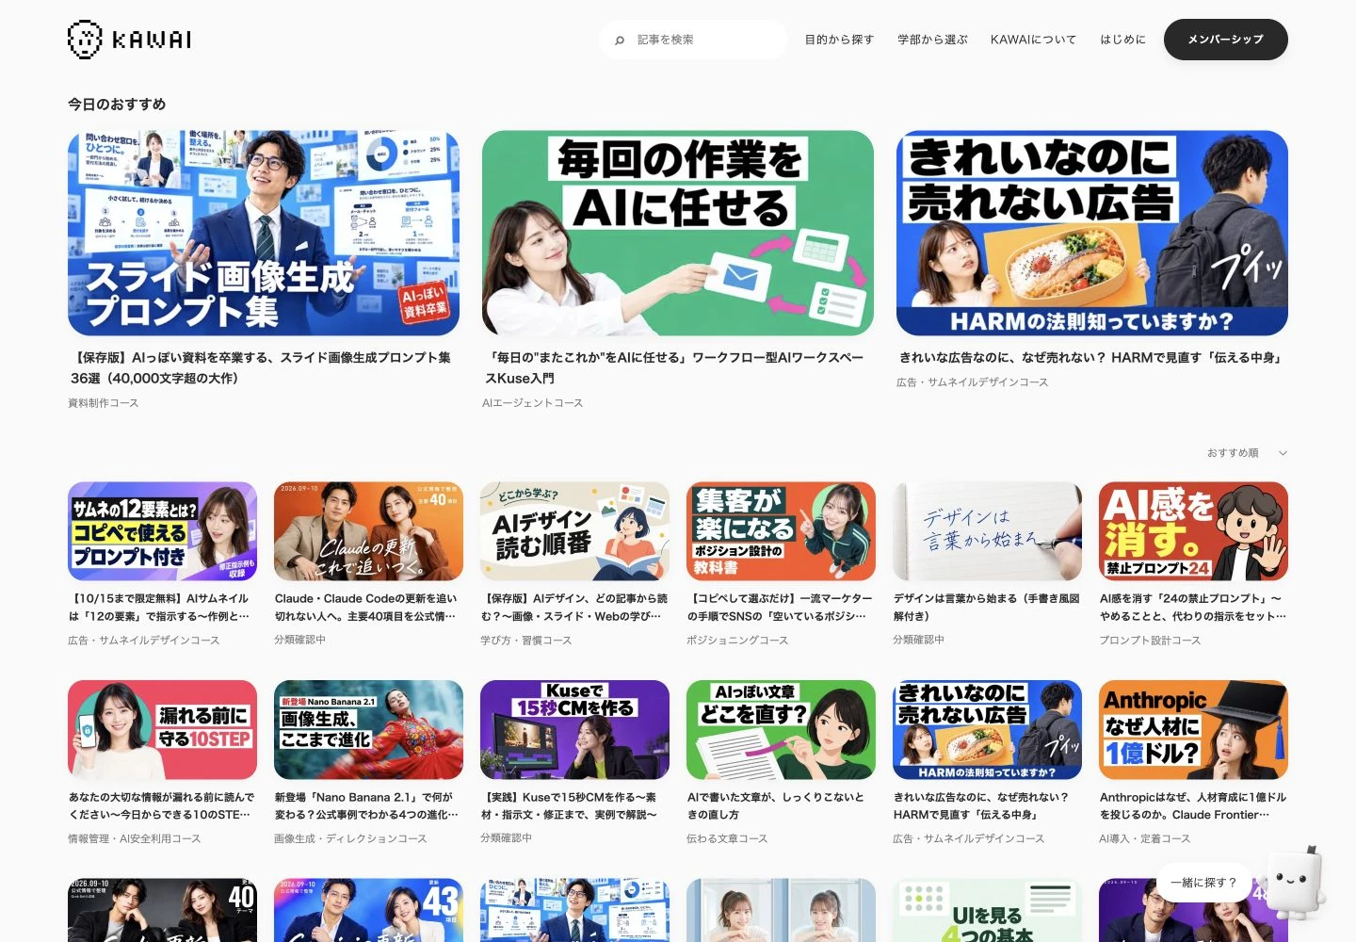
Task: Click the search magnifier icon
Action: pos(620,41)
